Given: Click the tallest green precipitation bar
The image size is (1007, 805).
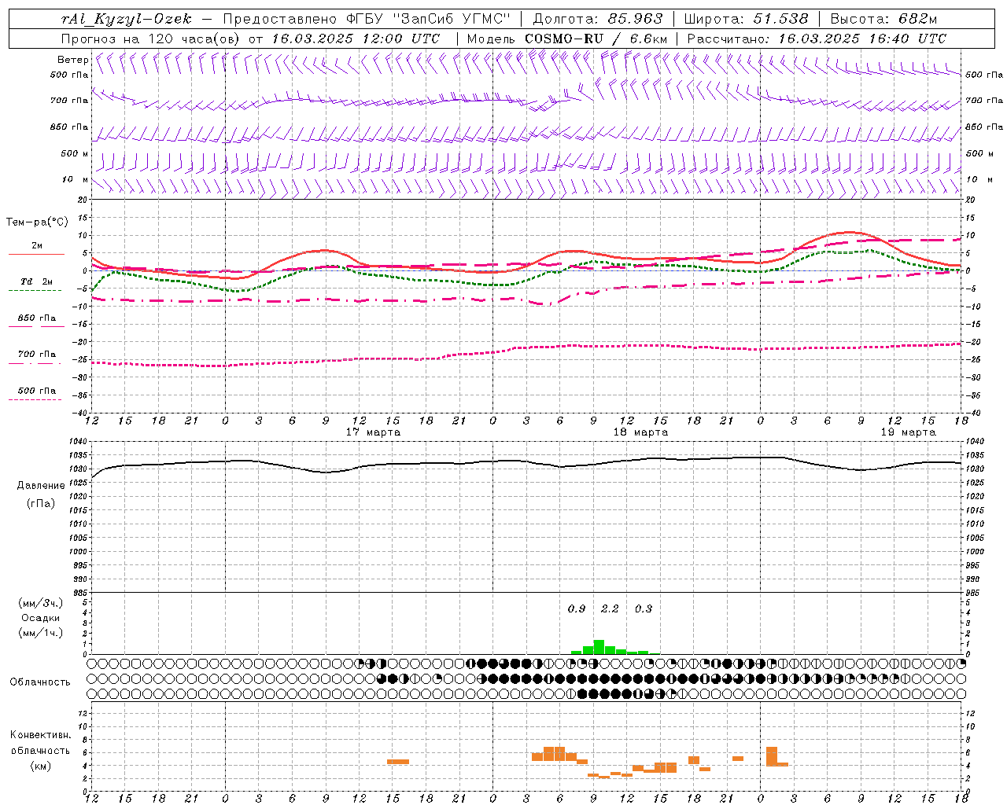Looking at the screenshot, I should click(599, 647).
